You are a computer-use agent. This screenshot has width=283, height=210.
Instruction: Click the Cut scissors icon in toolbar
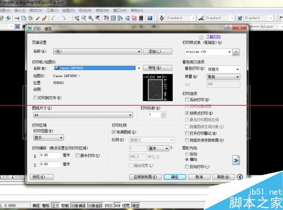coord(17,18)
